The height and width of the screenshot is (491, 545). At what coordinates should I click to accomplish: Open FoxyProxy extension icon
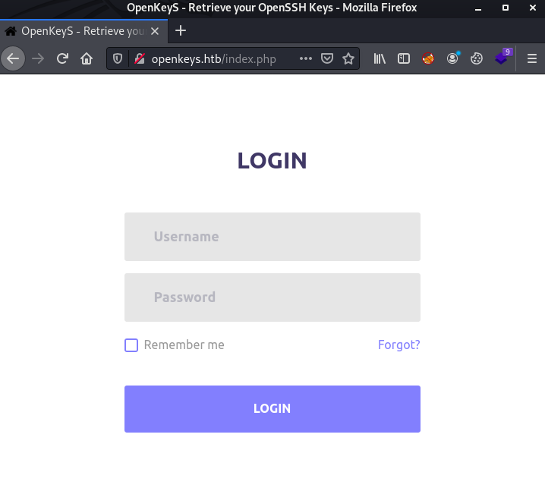(428, 58)
